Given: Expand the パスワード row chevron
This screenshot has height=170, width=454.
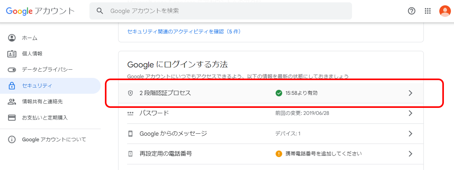Looking at the screenshot, I should tap(410, 113).
